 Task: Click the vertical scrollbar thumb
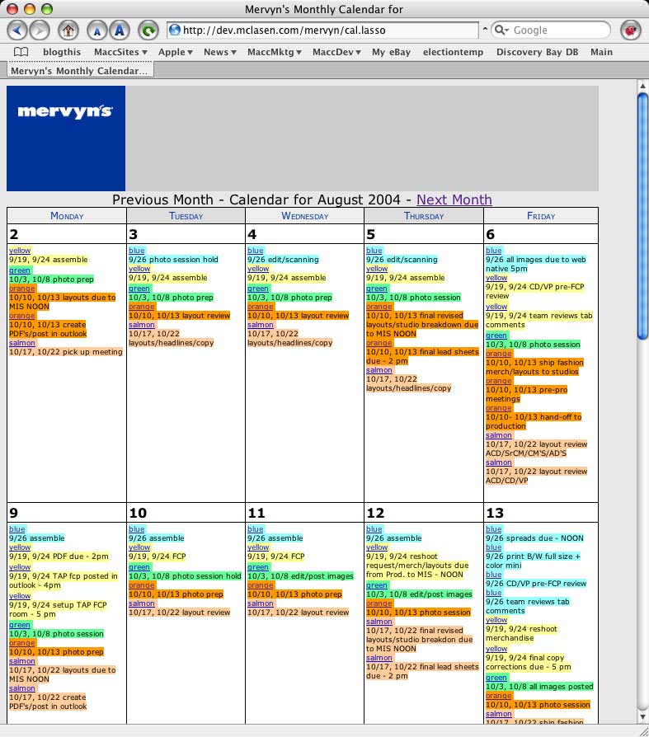point(642,216)
